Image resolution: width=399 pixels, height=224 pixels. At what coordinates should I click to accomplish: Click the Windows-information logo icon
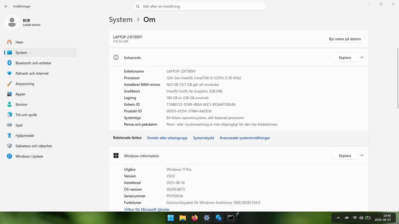[x=116, y=156]
